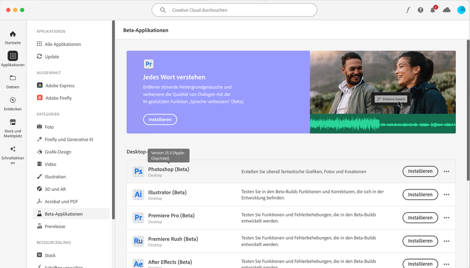Open the help question mark icon
The width and height of the screenshot is (470, 268).
(x=421, y=10)
